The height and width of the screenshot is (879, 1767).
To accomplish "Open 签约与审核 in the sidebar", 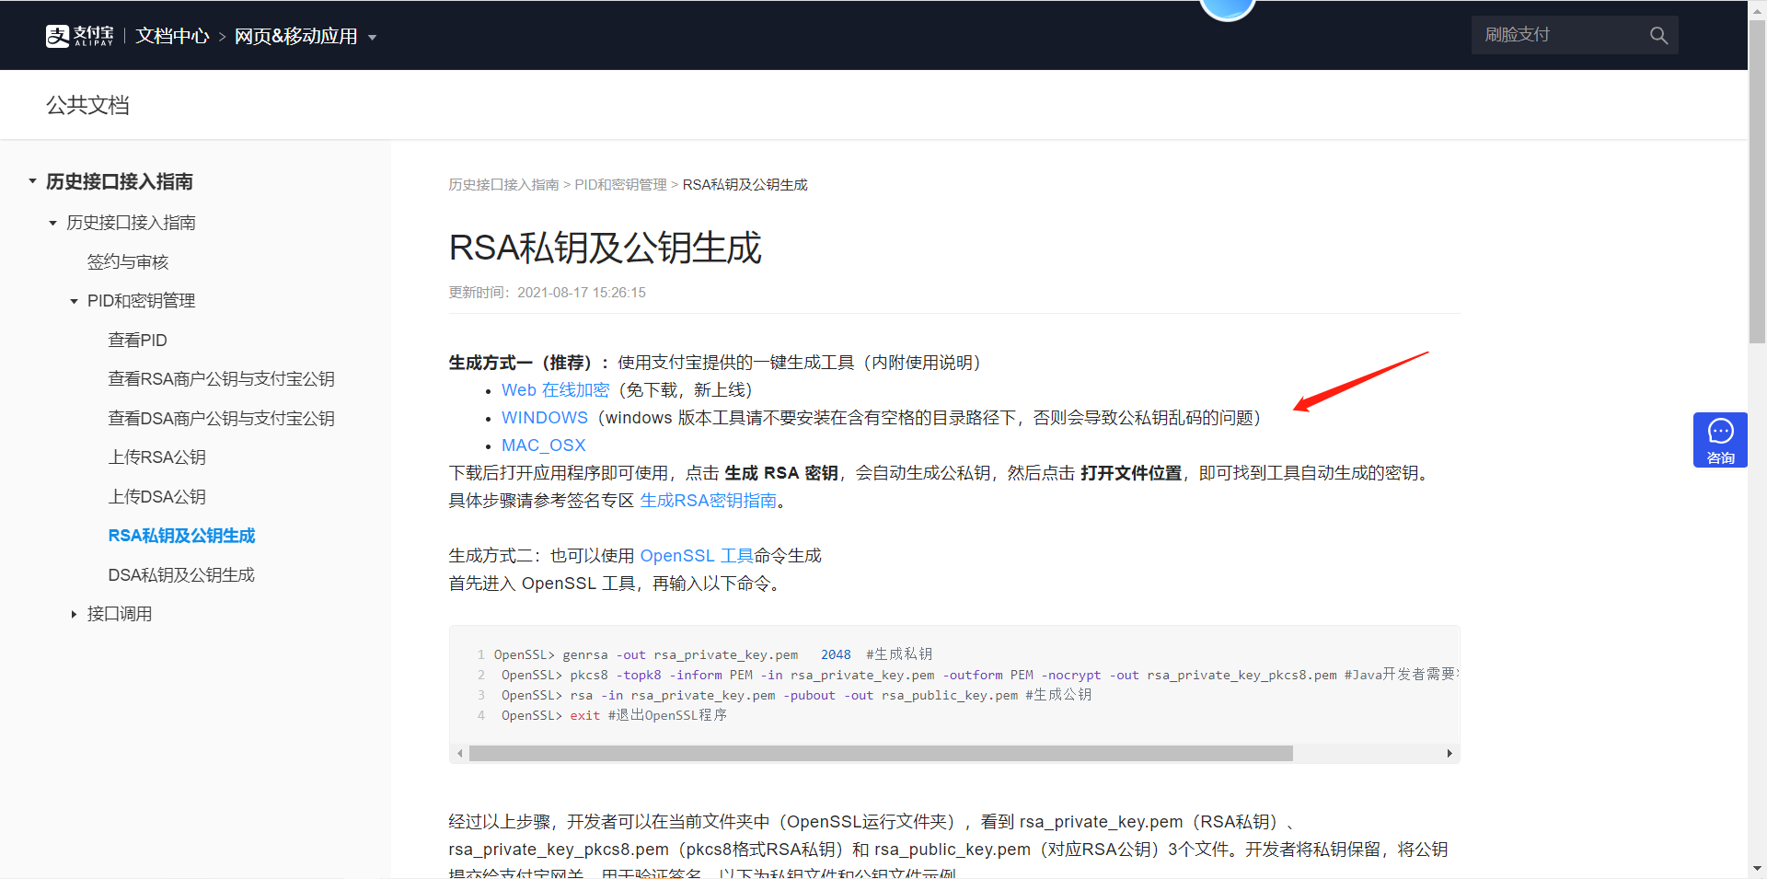I will pos(128,262).
